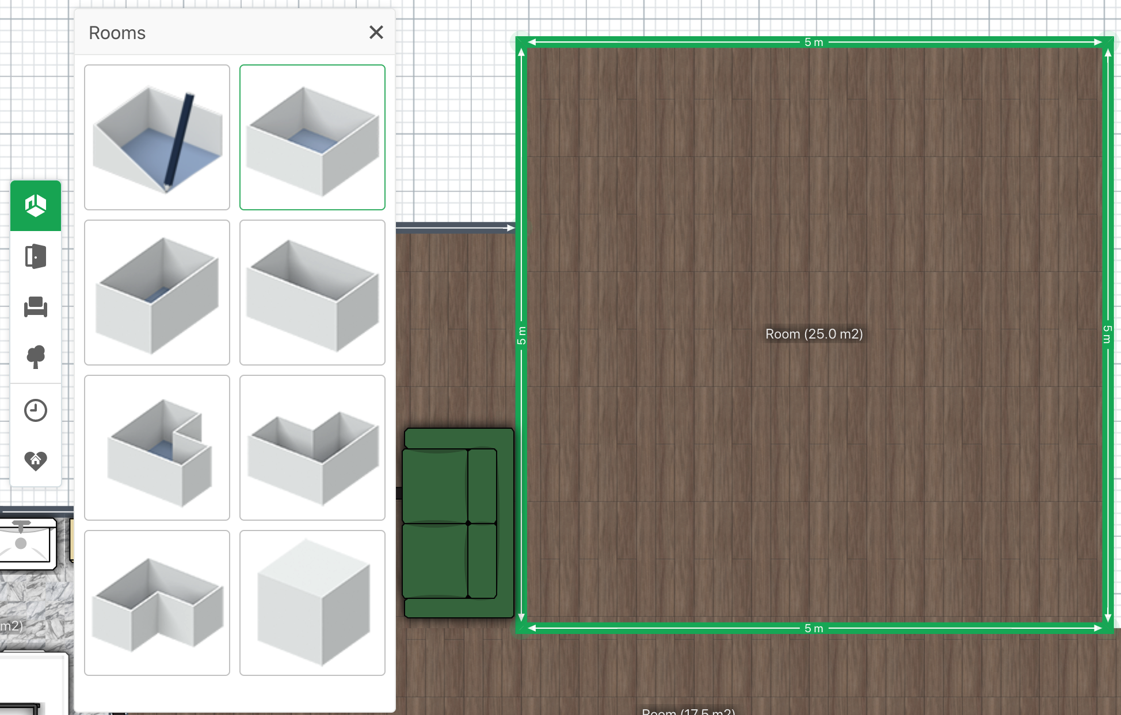Select the bottom-left L-shaped room thumbnail
The height and width of the screenshot is (715, 1121).
tap(157, 603)
